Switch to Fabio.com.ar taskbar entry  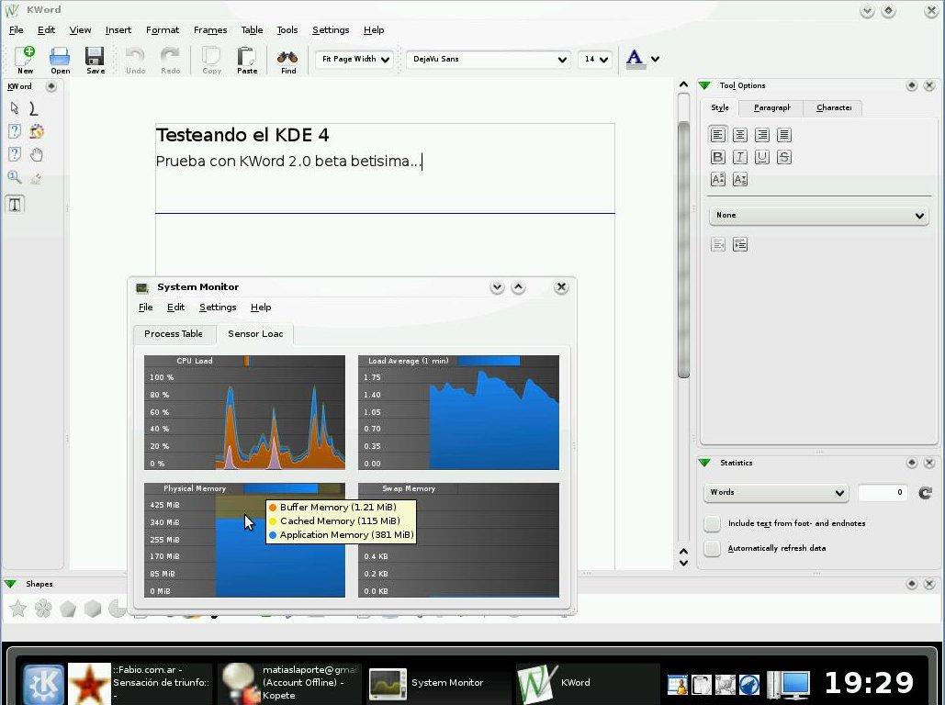(140, 683)
